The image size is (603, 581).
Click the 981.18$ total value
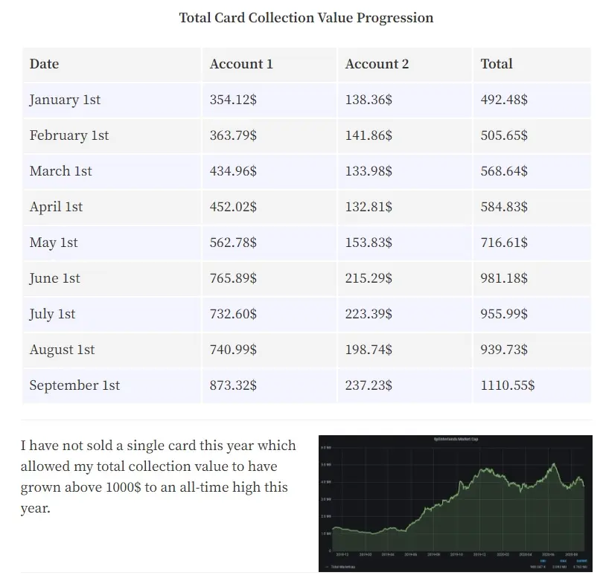coord(504,278)
